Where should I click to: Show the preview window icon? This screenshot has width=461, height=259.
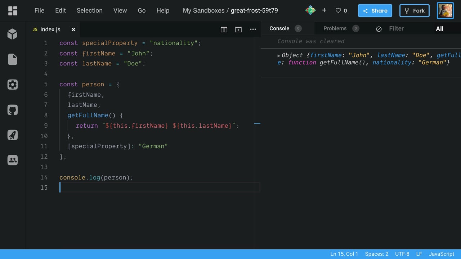coord(238,29)
